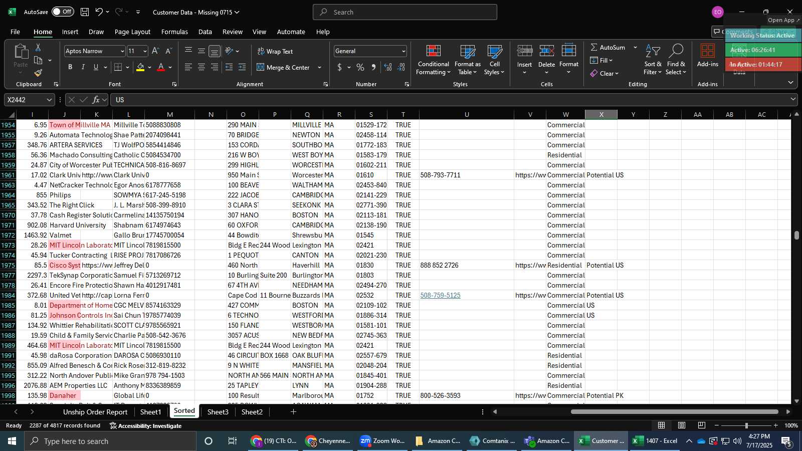Open the Insert ribbon tab
The height and width of the screenshot is (451, 802).
pyautogui.click(x=70, y=32)
